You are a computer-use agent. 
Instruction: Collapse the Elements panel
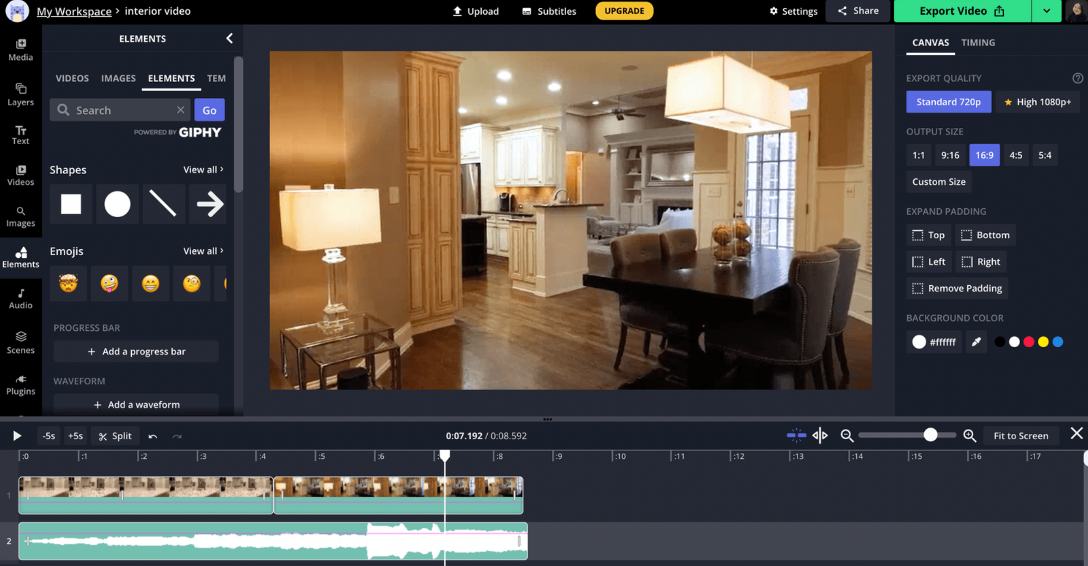coord(229,38)
